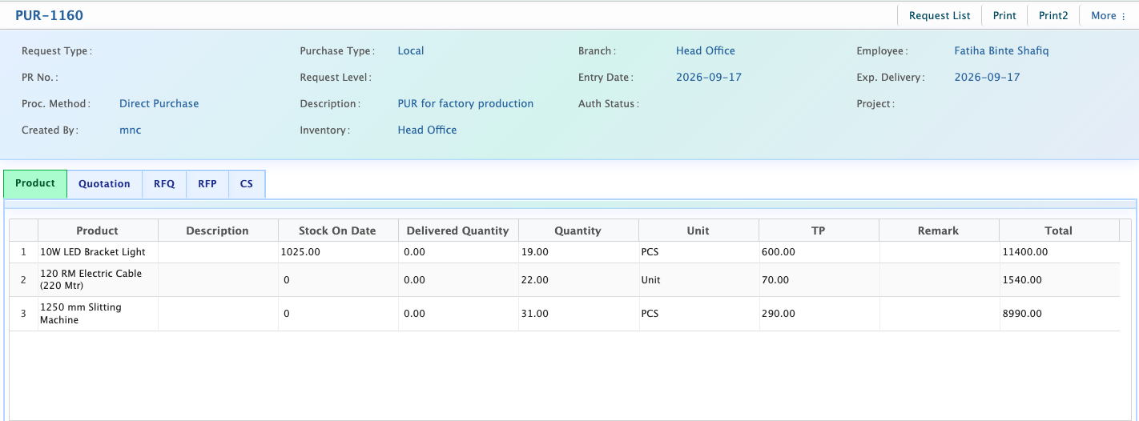Click the Remark column header
The image size is (1139, 421).
tap(939, 231)
